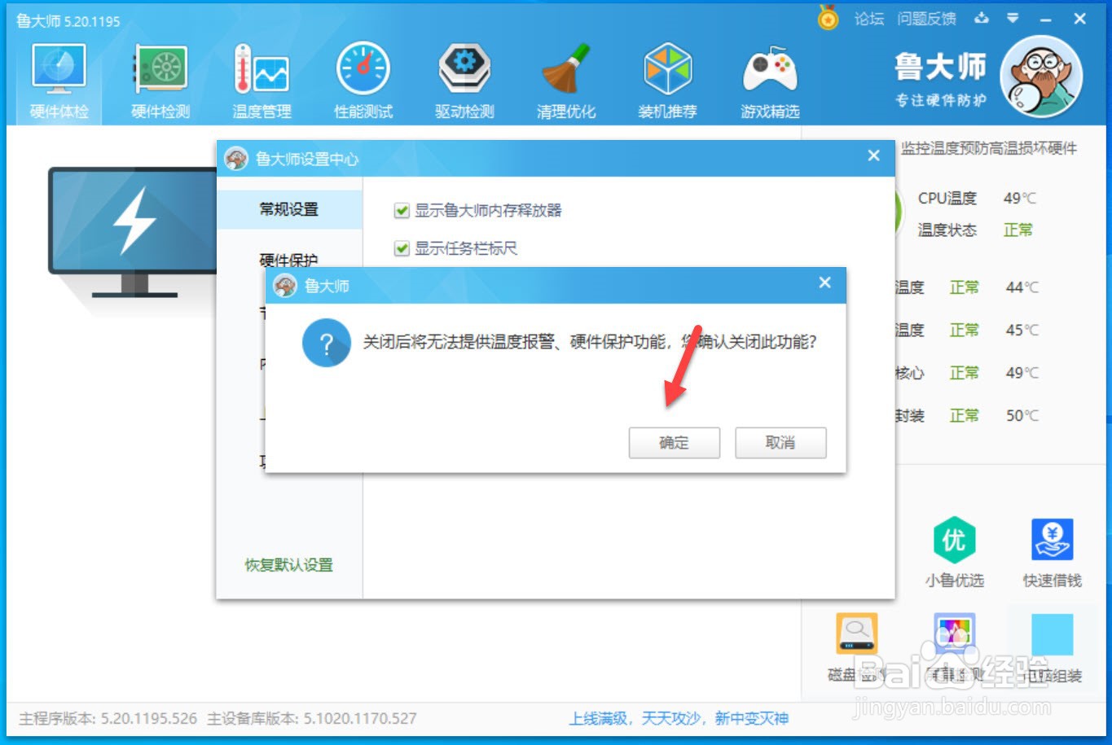The width and height of the screenshot is (1112, 745).
Task: Click the 恢复默认设置 link
Action: pos(289,565)
